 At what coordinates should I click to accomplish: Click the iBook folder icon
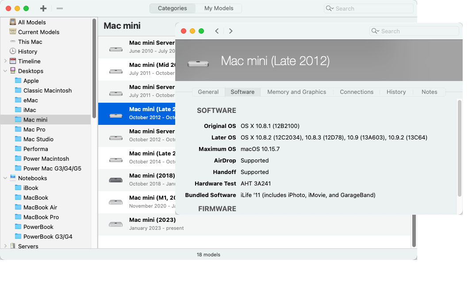coord(18,188)
